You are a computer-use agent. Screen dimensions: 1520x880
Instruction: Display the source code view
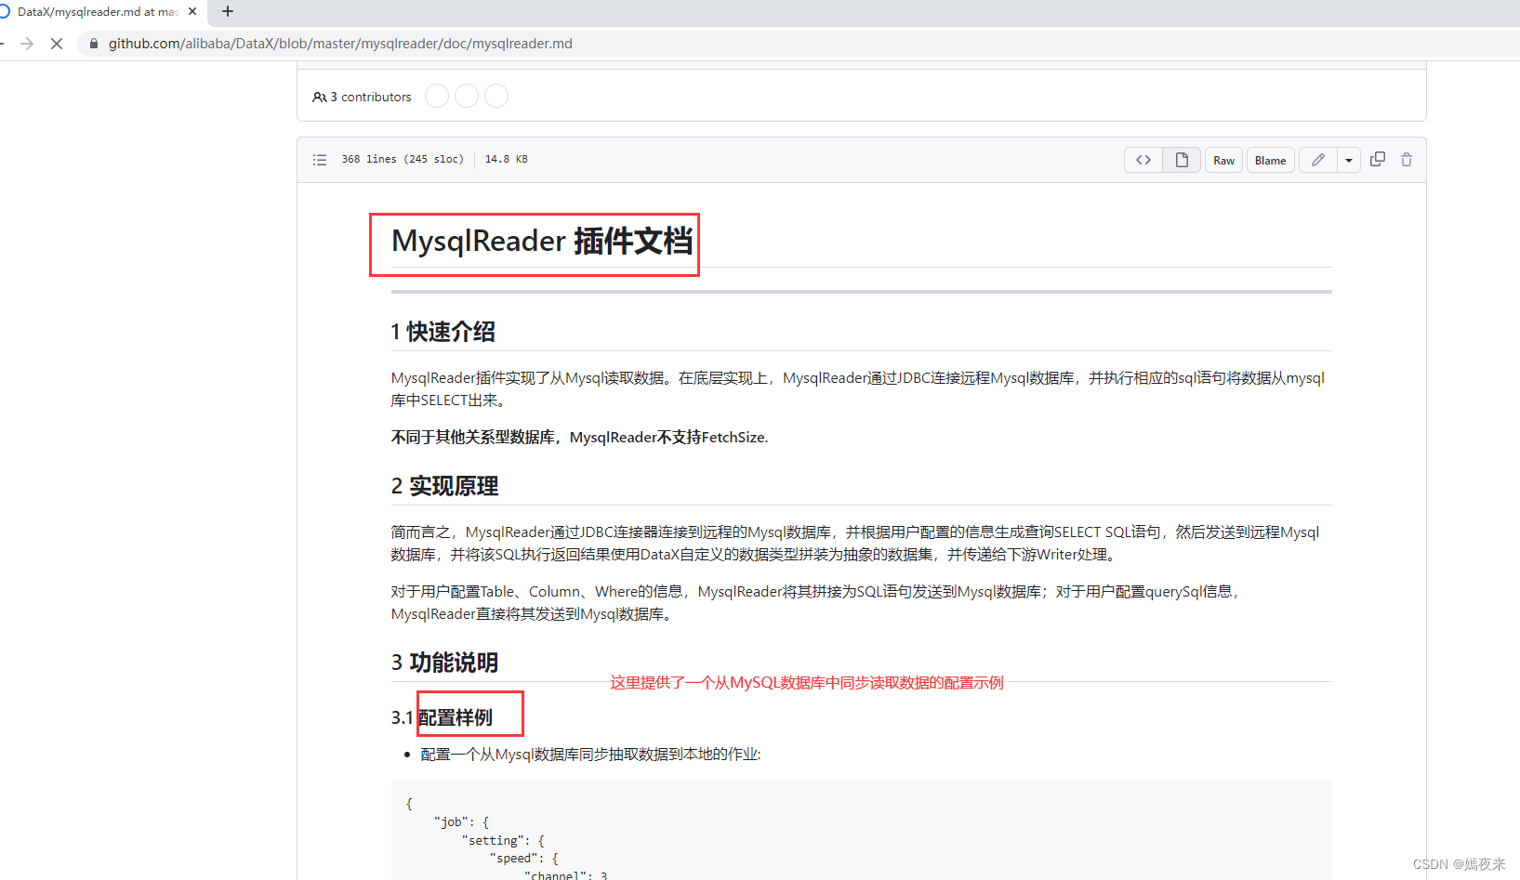1143,160
